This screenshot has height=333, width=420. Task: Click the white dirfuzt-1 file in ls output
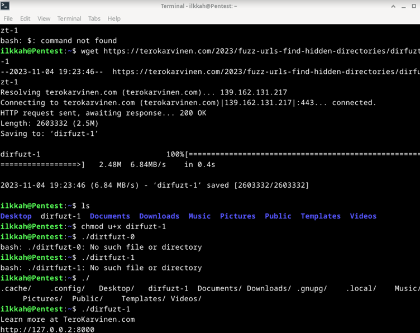coord(61,216)
